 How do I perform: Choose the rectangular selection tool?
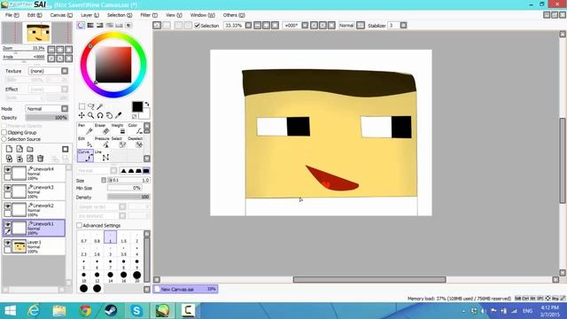82,106
